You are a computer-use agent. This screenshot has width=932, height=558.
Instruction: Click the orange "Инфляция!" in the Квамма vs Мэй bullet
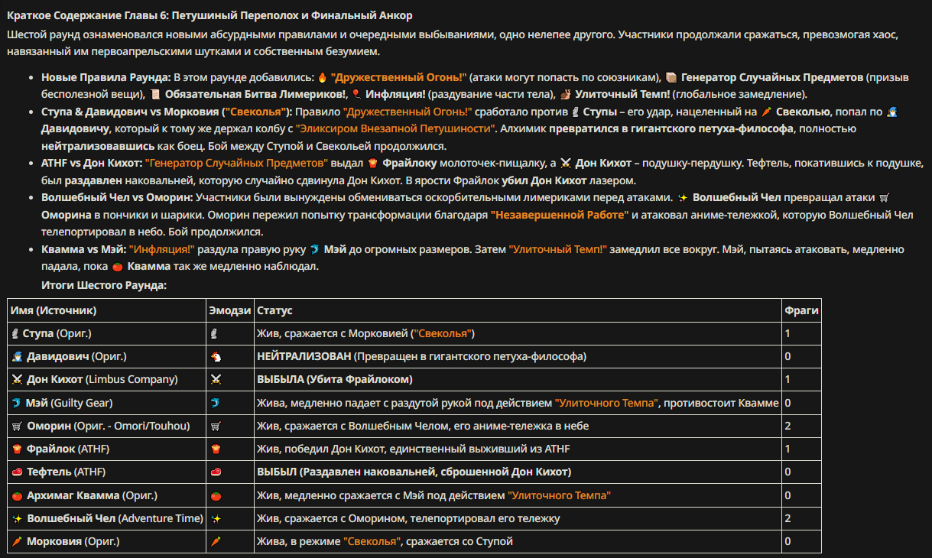162,249
